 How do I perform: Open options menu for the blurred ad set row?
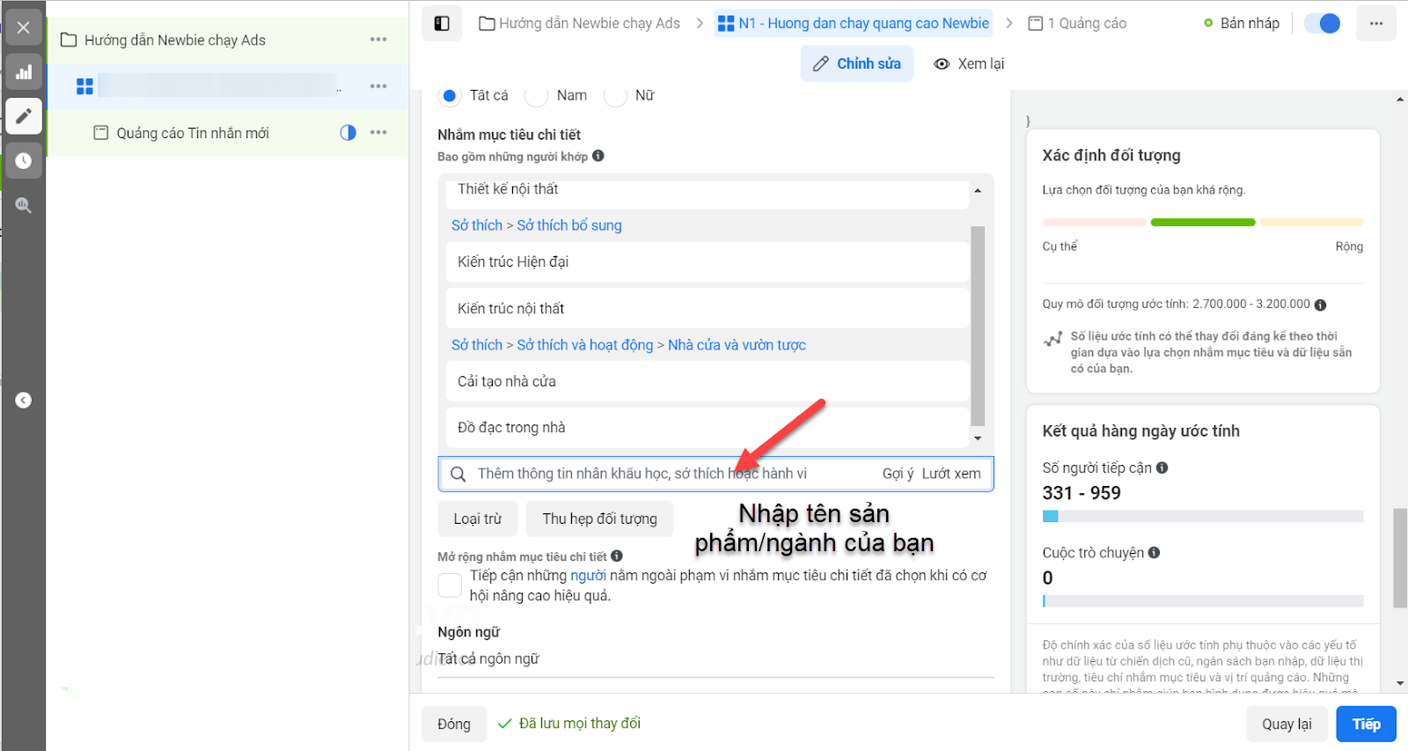coord(378,86)
